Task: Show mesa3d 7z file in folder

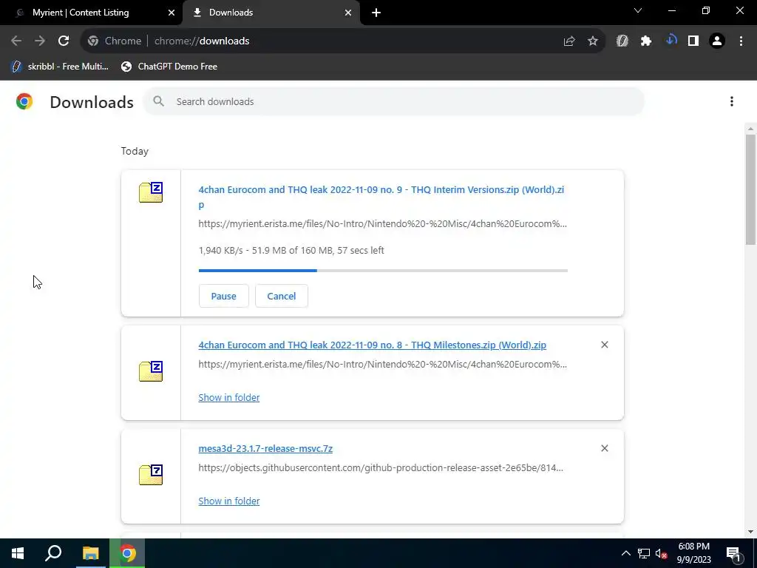Action: pyautogui.click(x=229, y=501)
